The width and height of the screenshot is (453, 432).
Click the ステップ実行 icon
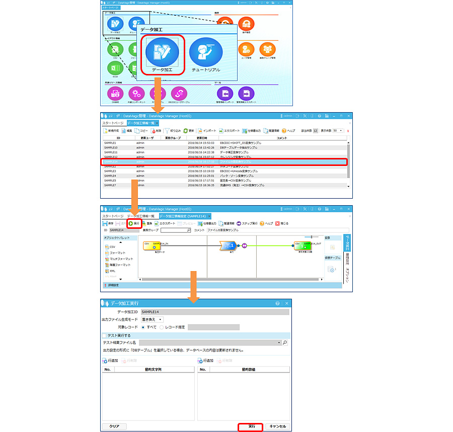click(239, 223)
